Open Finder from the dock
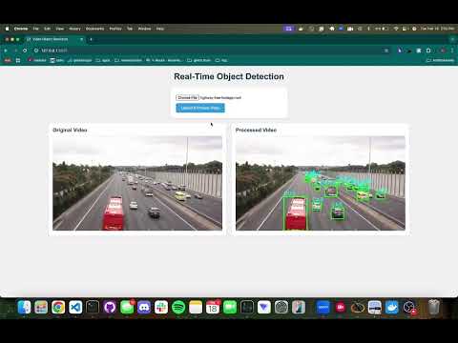This screenshot has width=458, height=343. pyautogui.click(x=24, y=307)
